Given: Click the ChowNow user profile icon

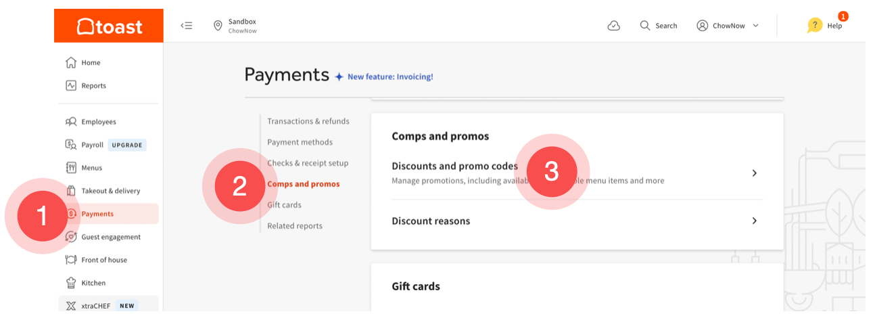Looking at the screenshot, I should click(703, 26).
